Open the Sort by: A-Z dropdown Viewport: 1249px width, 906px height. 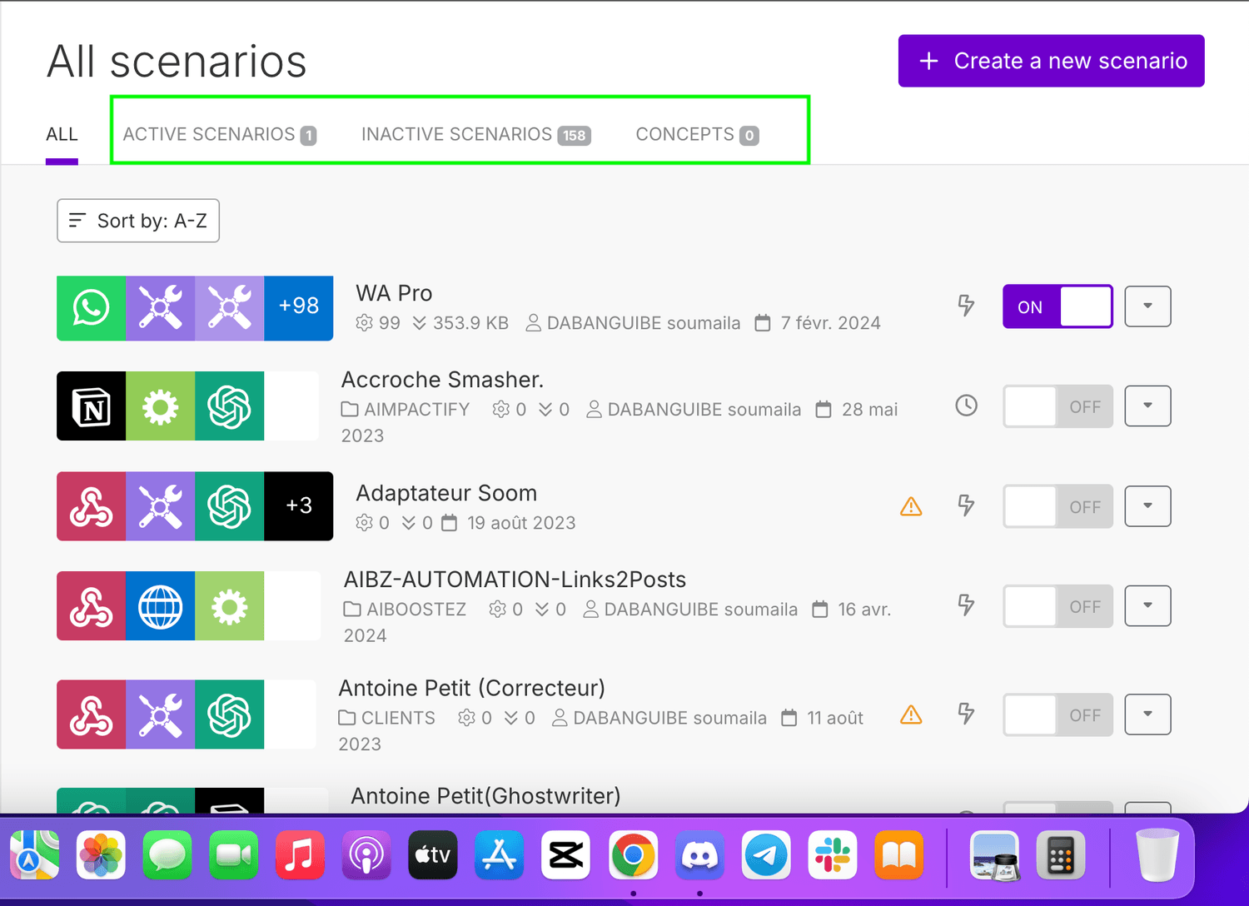pyautogui.click(x=138, y=221)
